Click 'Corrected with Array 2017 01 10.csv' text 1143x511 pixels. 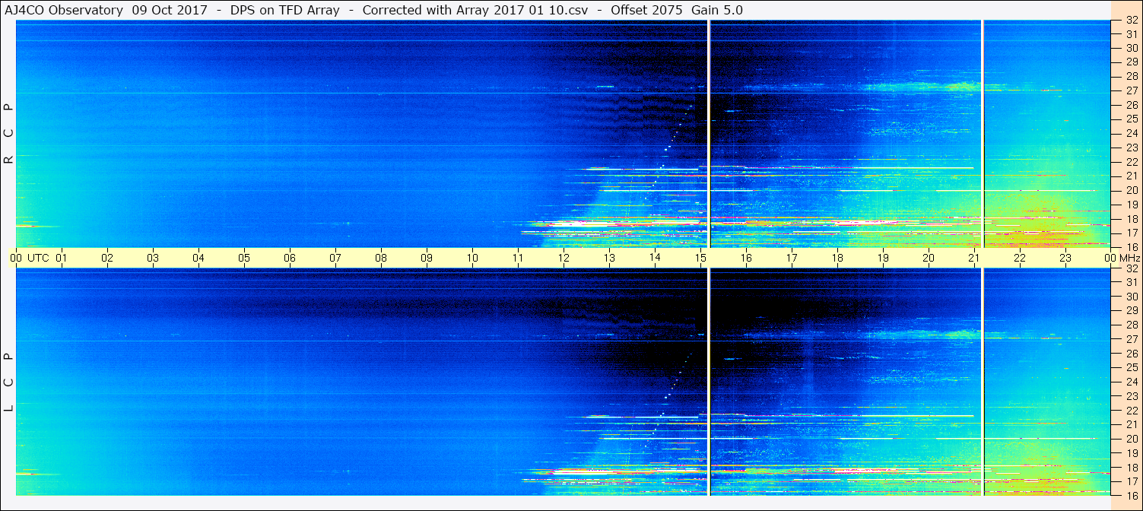coord(475,10)
